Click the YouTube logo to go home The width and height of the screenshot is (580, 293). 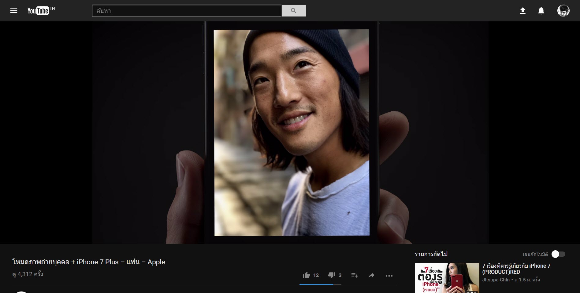pos(39,11)
